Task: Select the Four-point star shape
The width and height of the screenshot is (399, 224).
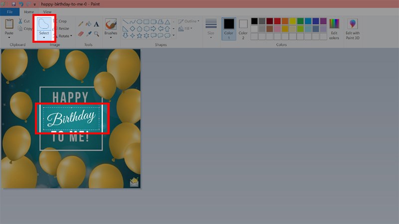Action: point(132,35)
